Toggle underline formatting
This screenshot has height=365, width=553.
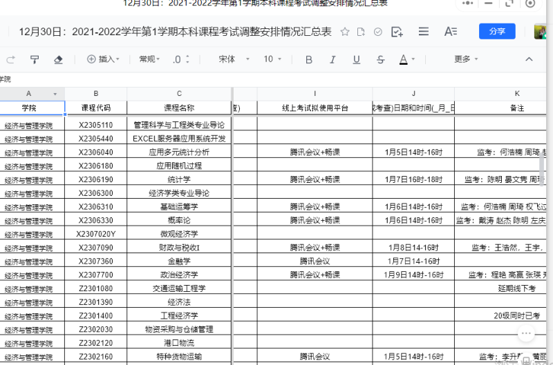click(x=357, y=59)
